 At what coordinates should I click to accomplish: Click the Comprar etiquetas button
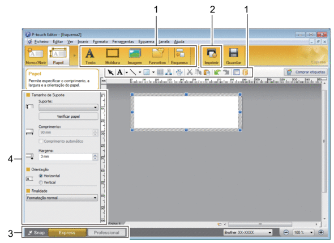pyautogui.click(x=306, y=72)
